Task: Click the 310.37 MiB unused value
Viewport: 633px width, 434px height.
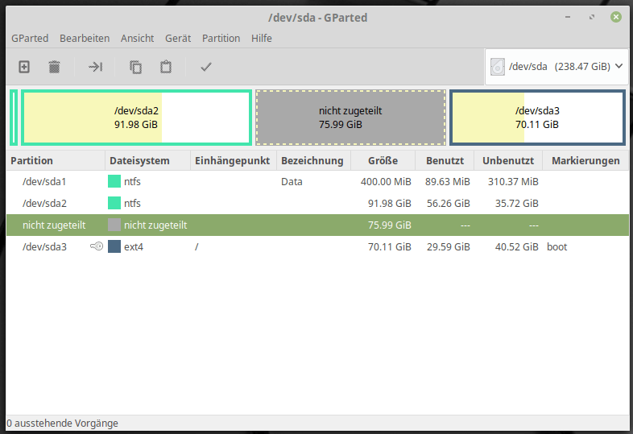Action: [513, 182]
